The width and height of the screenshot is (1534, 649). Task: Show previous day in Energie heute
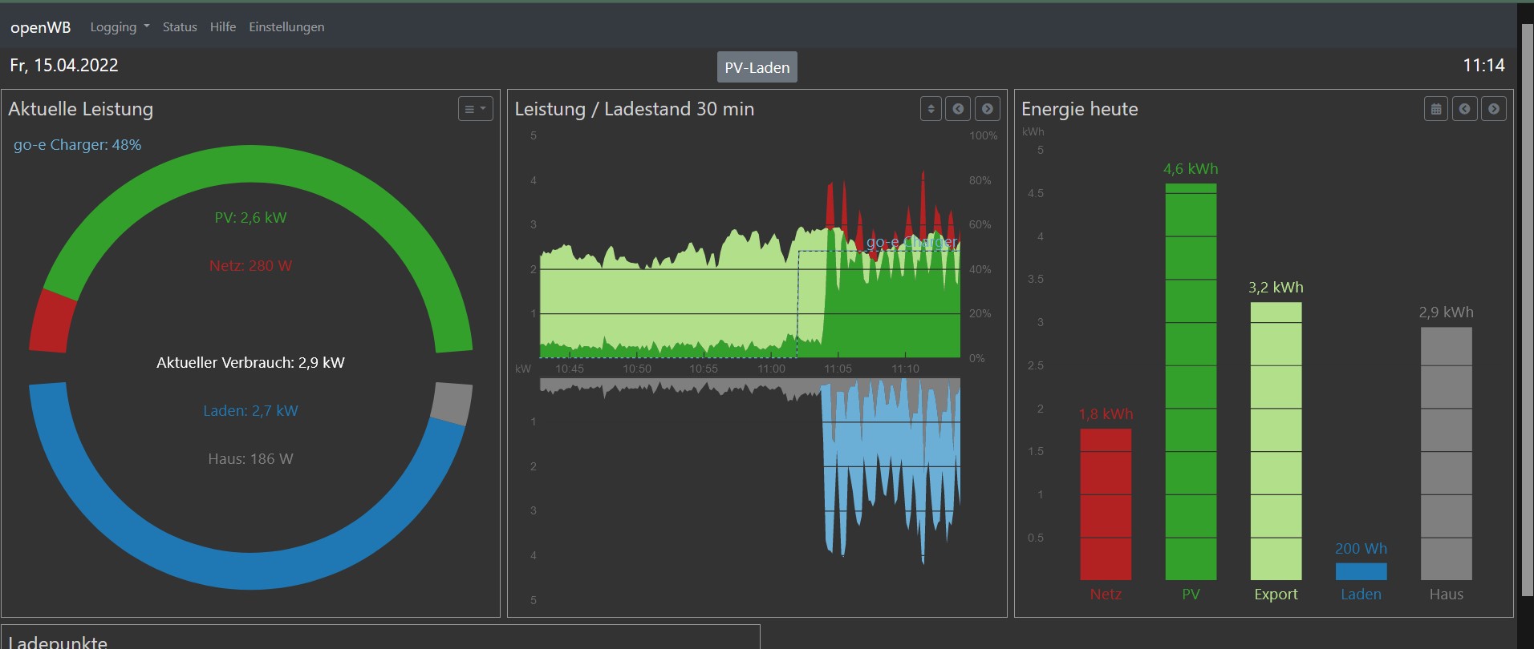point(1464,109)
